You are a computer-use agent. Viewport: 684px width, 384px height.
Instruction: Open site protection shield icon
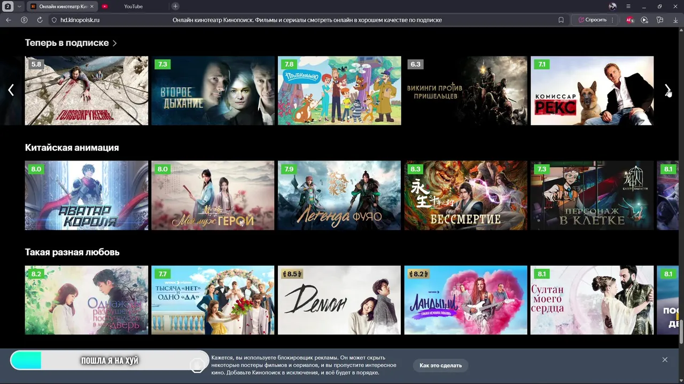(x=54, y=20)
